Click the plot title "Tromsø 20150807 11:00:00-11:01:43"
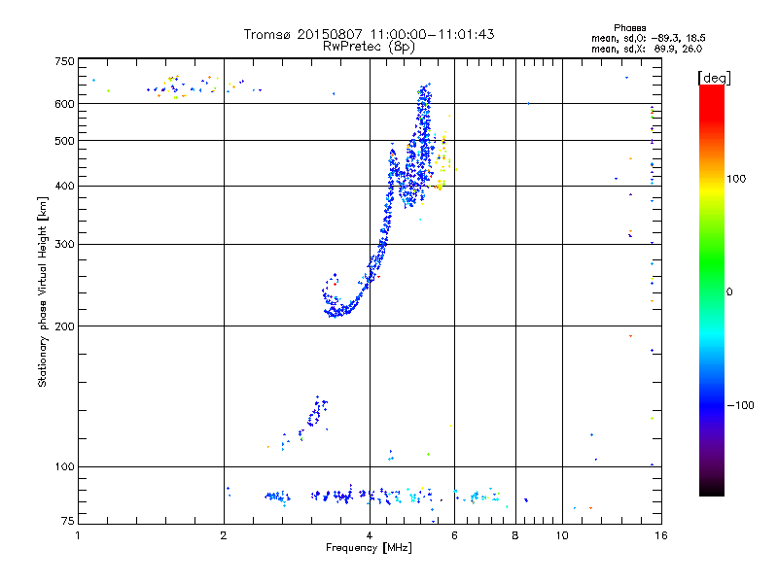 point(369,34)
